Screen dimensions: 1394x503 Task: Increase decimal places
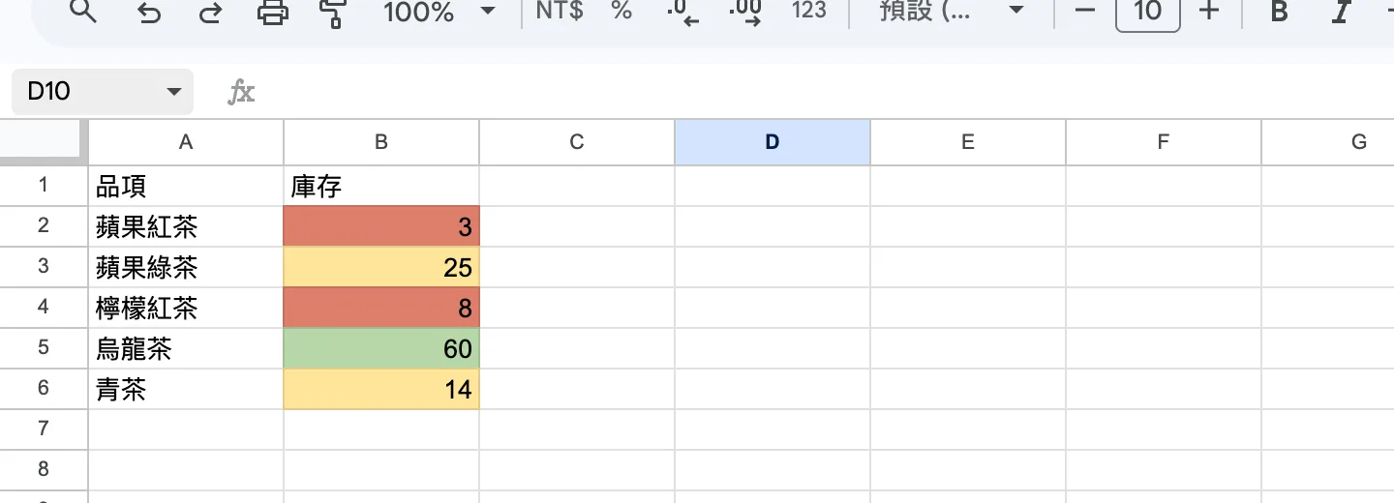pyautogui.click(x=744, y=12)
